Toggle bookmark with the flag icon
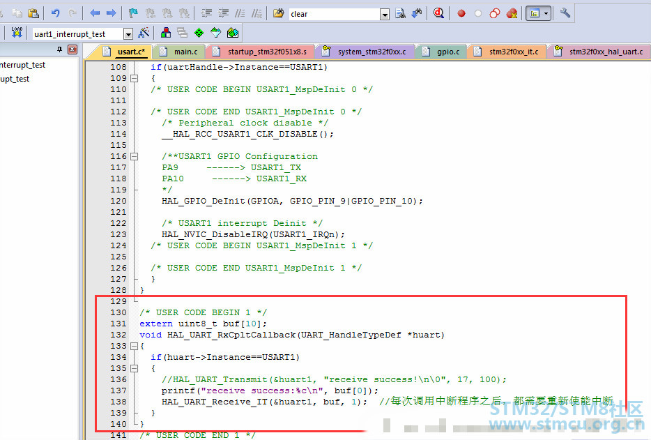 [x=133, y=13]
